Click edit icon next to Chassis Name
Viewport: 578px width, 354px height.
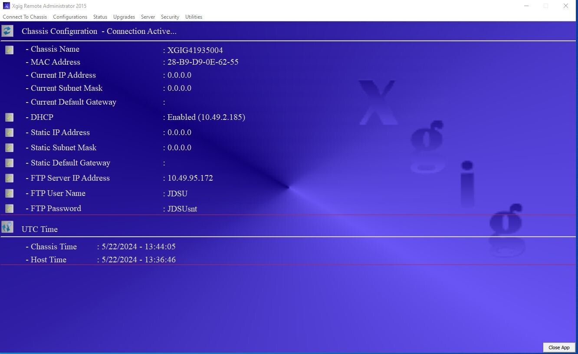pos(9,50)
